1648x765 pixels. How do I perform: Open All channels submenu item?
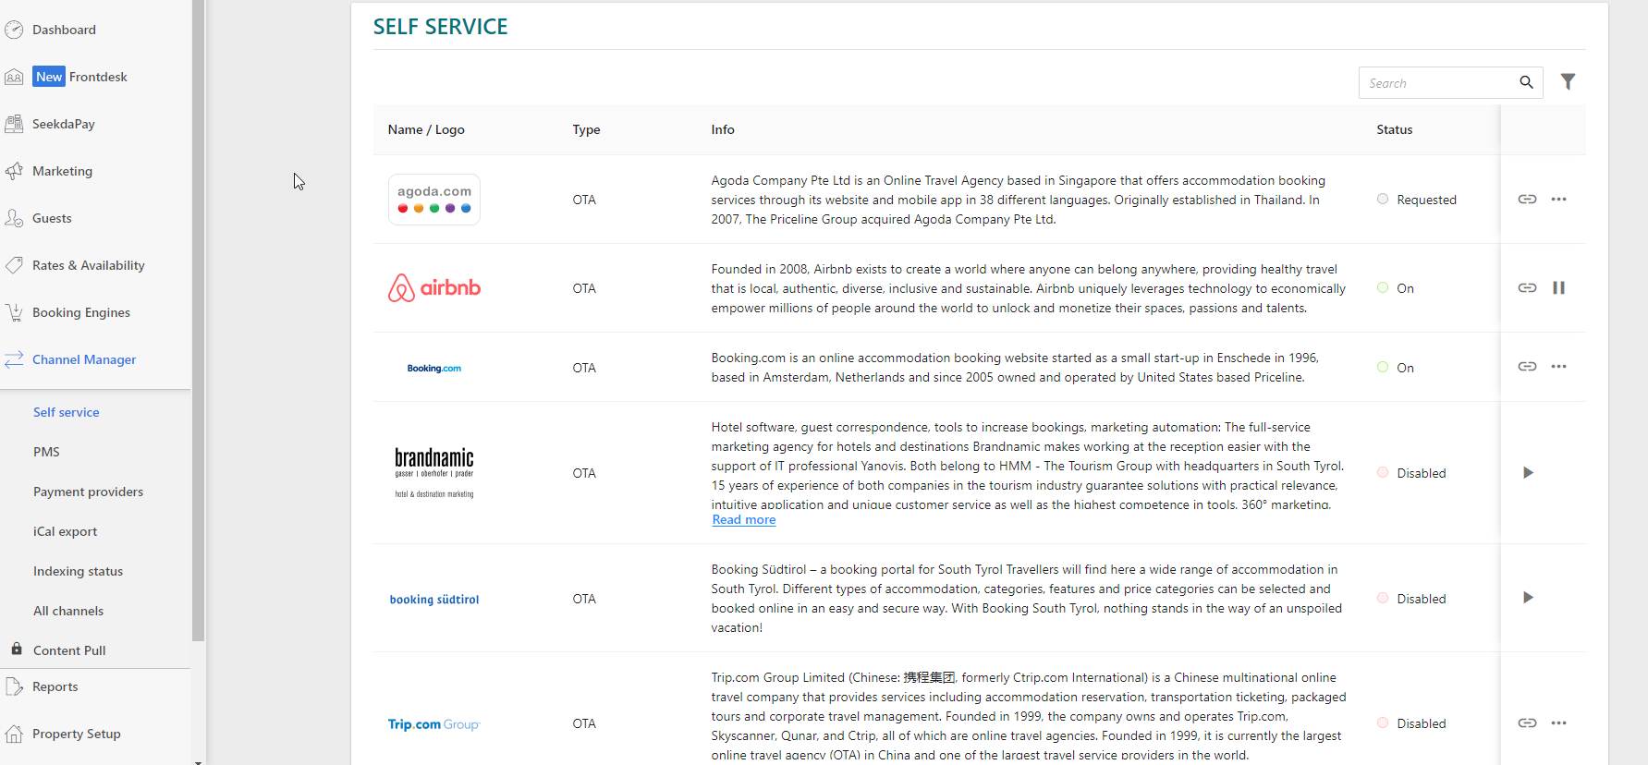pyautogui.click(x=68, y=611)
